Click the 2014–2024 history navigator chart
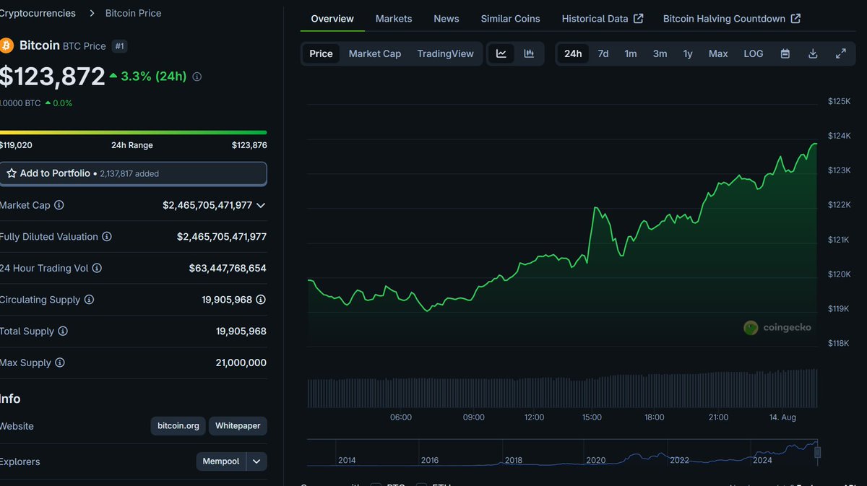Screen dimensions: 867x486 564,452
